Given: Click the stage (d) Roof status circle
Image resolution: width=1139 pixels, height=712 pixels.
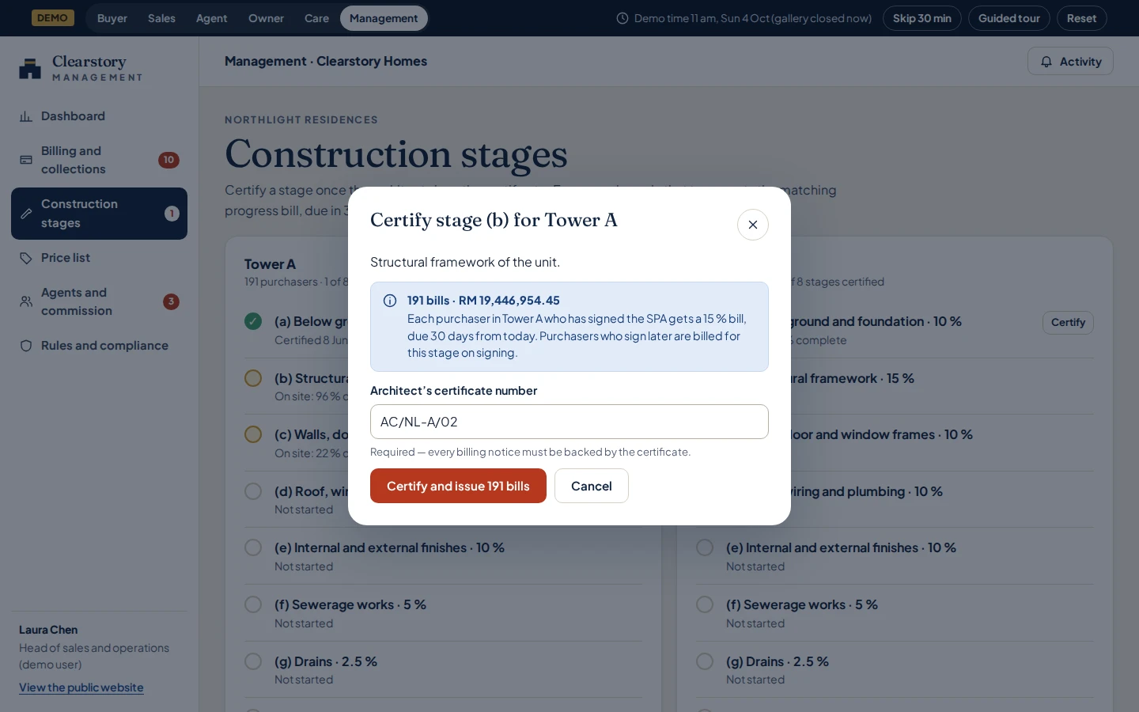Looking at the screenshot, I should point(253,491).
